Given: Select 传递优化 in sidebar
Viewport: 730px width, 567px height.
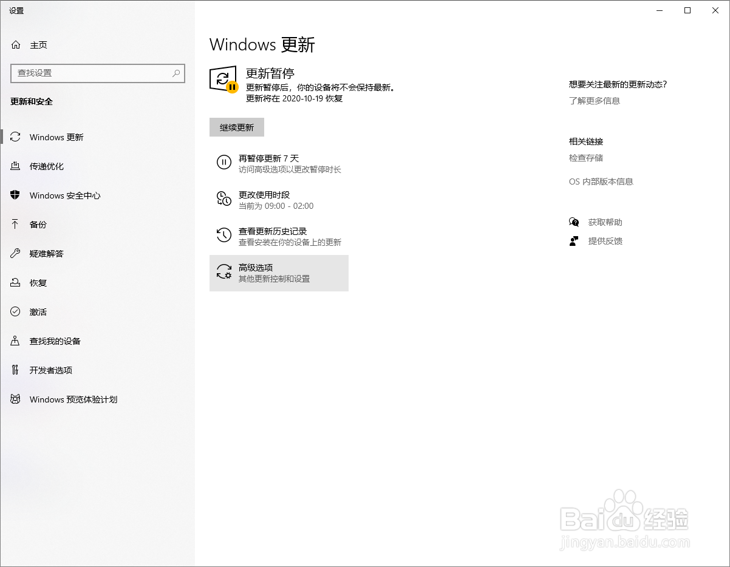Looking at the screenshot, I should [97, 166].
